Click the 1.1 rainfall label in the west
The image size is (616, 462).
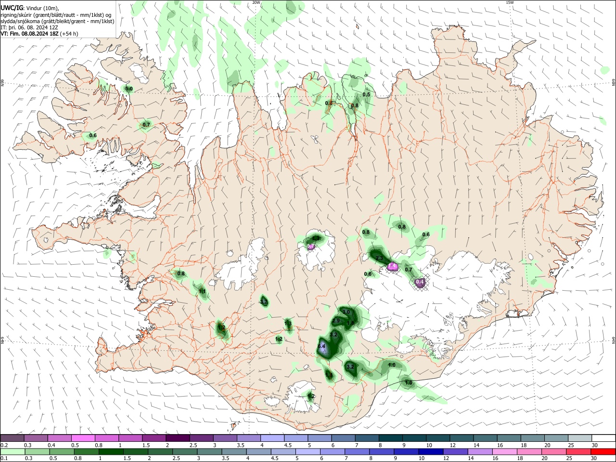203,291
